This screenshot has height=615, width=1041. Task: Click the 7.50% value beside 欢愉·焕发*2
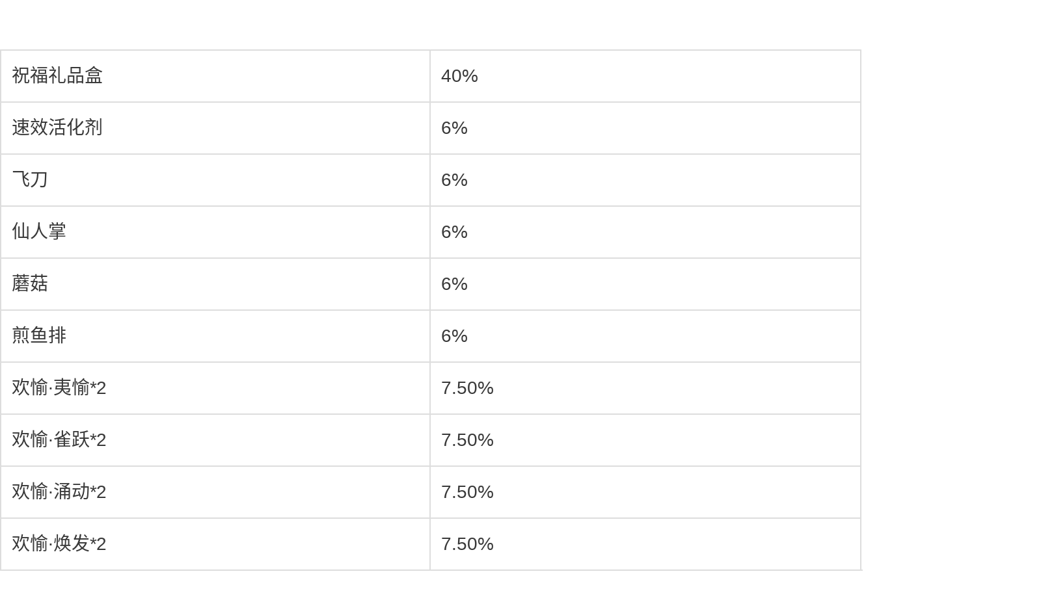pos(467,544)
